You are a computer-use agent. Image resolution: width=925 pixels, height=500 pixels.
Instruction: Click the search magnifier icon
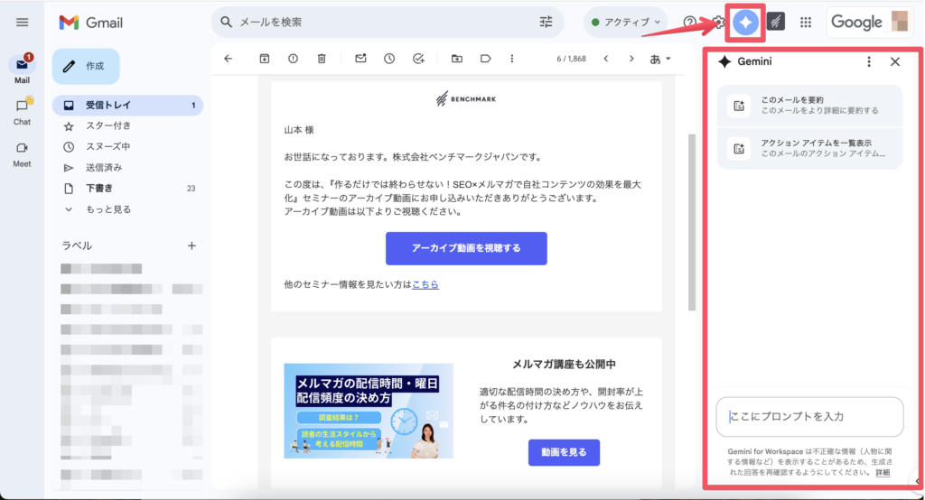(226, 23)
